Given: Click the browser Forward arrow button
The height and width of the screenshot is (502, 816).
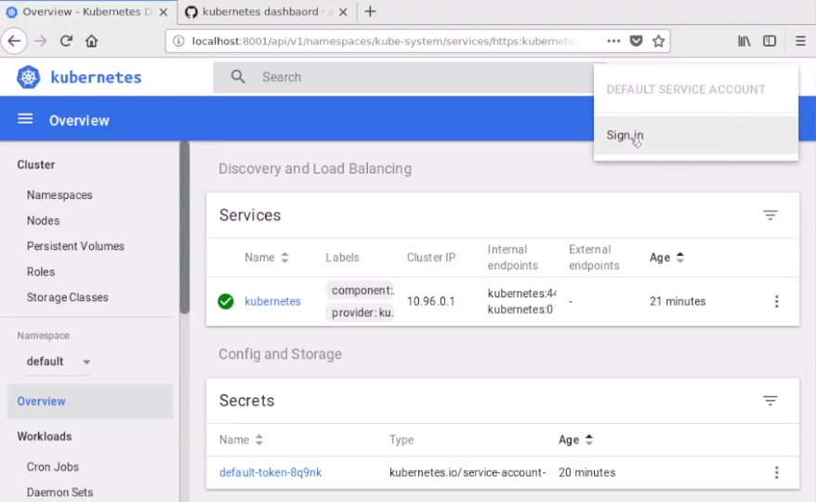Looking at the screenshot, I should [x=41, y=41].
